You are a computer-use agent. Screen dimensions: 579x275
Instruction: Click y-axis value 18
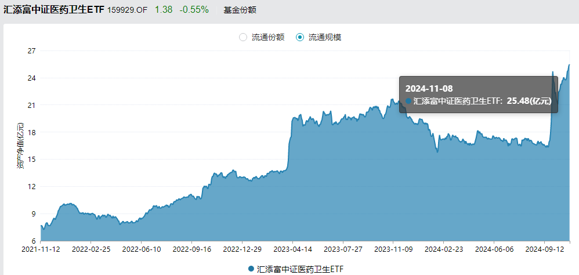(x=31, y=132)
